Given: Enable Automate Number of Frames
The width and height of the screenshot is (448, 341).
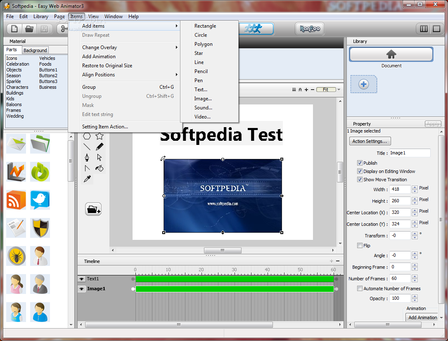Looking at the screenshot, I should click(x=360, y=289).
